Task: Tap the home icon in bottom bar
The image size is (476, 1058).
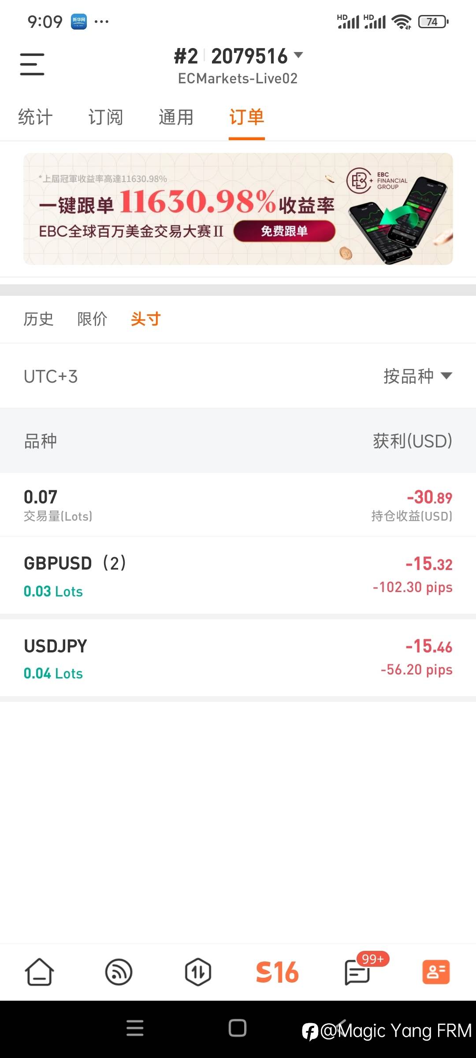Action: point(40,972)
